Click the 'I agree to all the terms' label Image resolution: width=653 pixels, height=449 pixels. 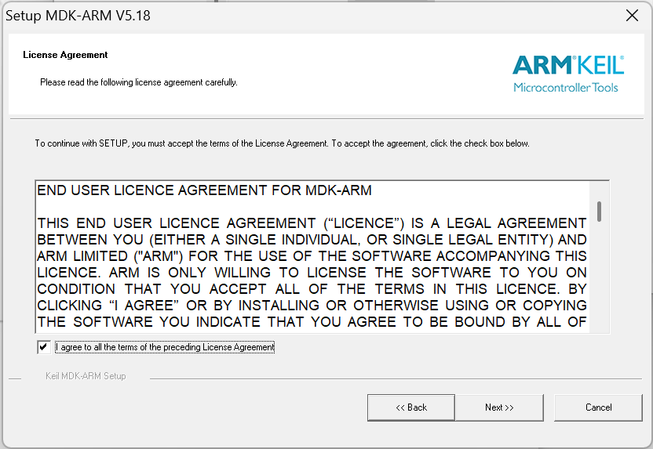tap(165, 347)
